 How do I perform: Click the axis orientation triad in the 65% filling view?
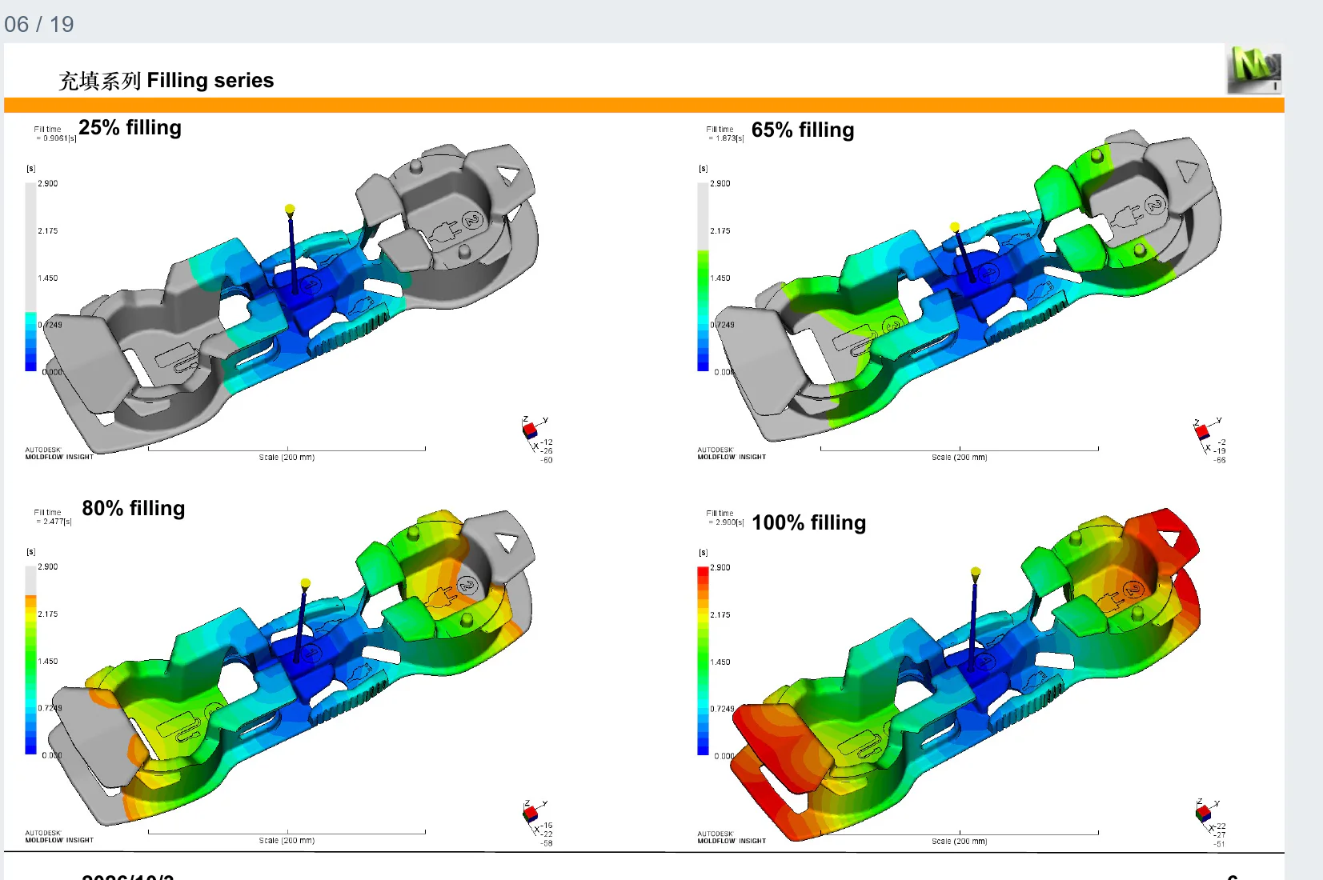click(x=1209, y=440)
